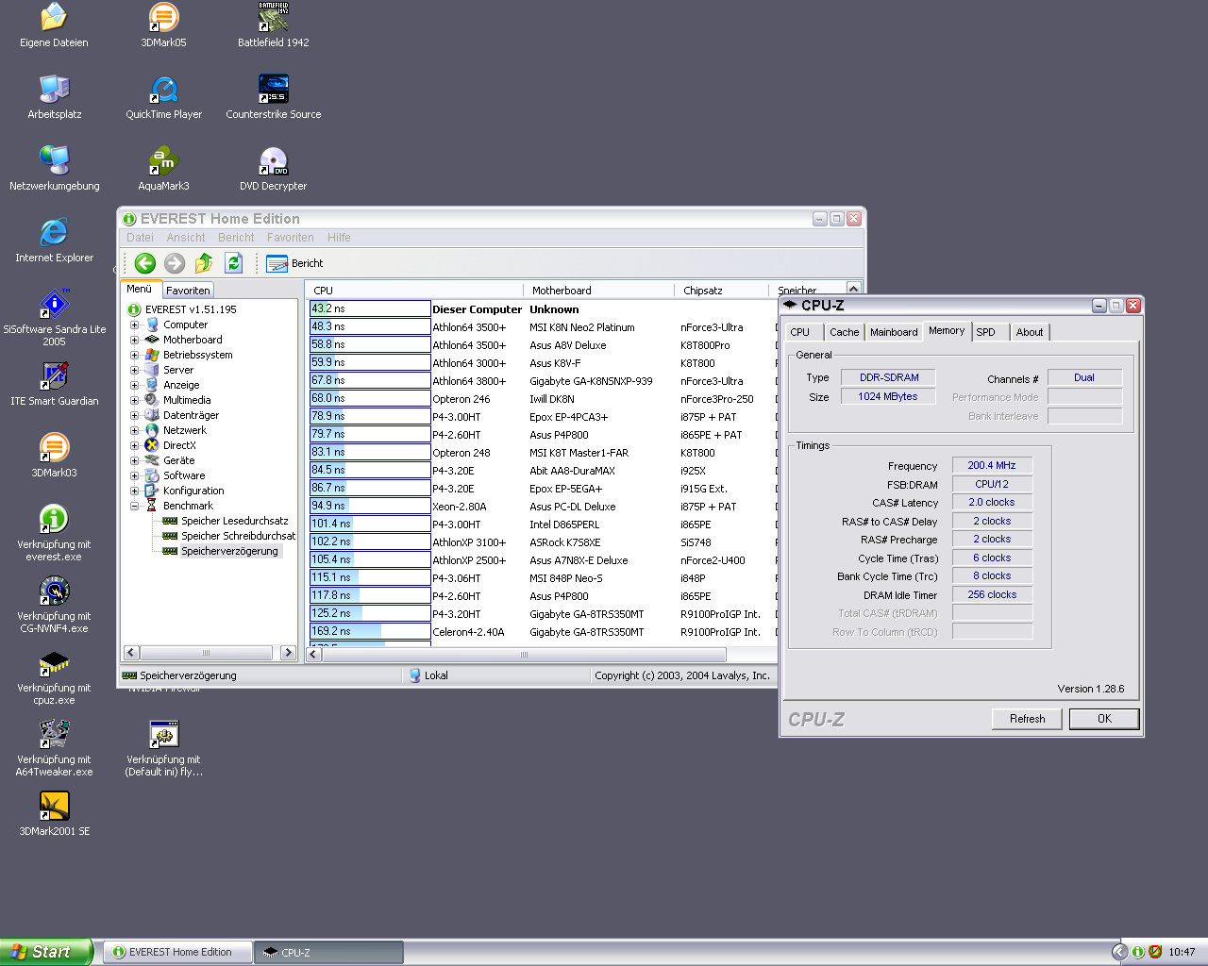Collapse the Benchmark tree node
The width and height of the screenshot is (1208, 966).
pos(134,506)
